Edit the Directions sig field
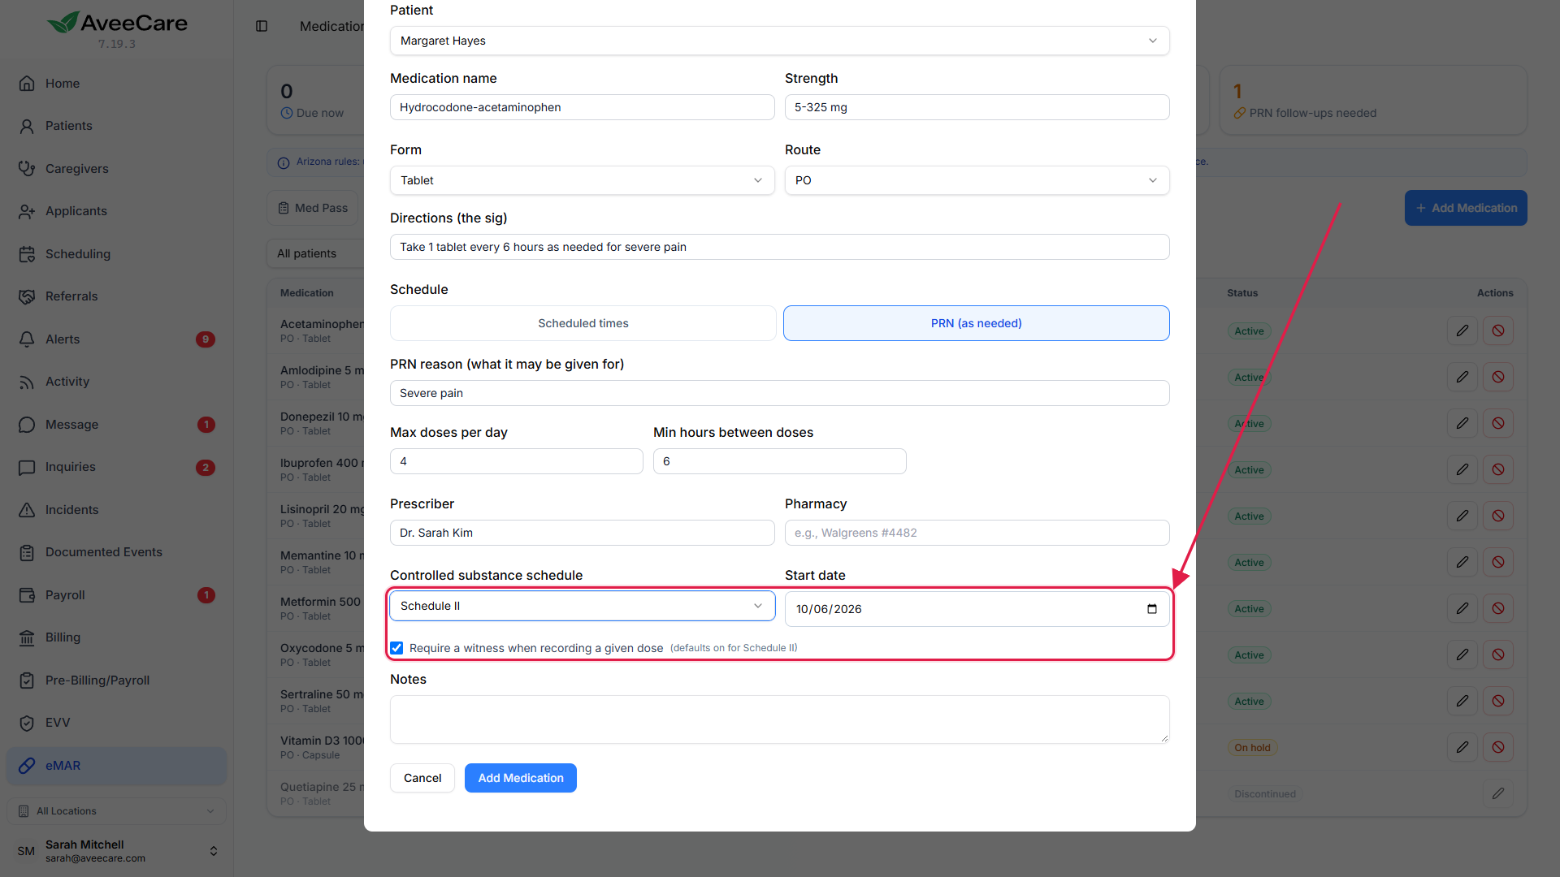The image size is (1560, 877). coord(780,247)
